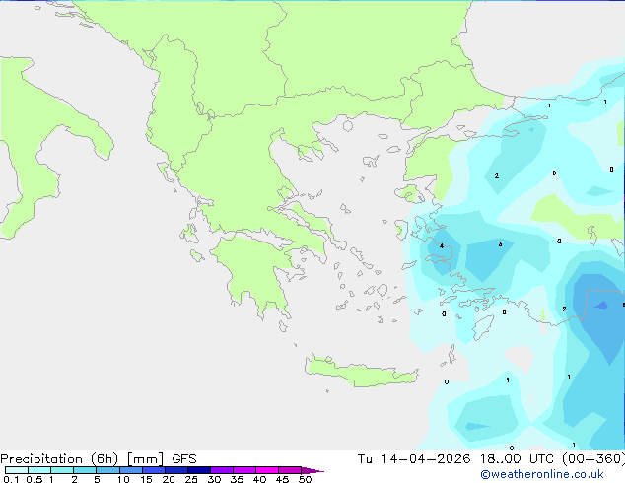Click the "Precipitation (6h)" title text
Viewport: 625px width, 483px height.
click(59, 459)
